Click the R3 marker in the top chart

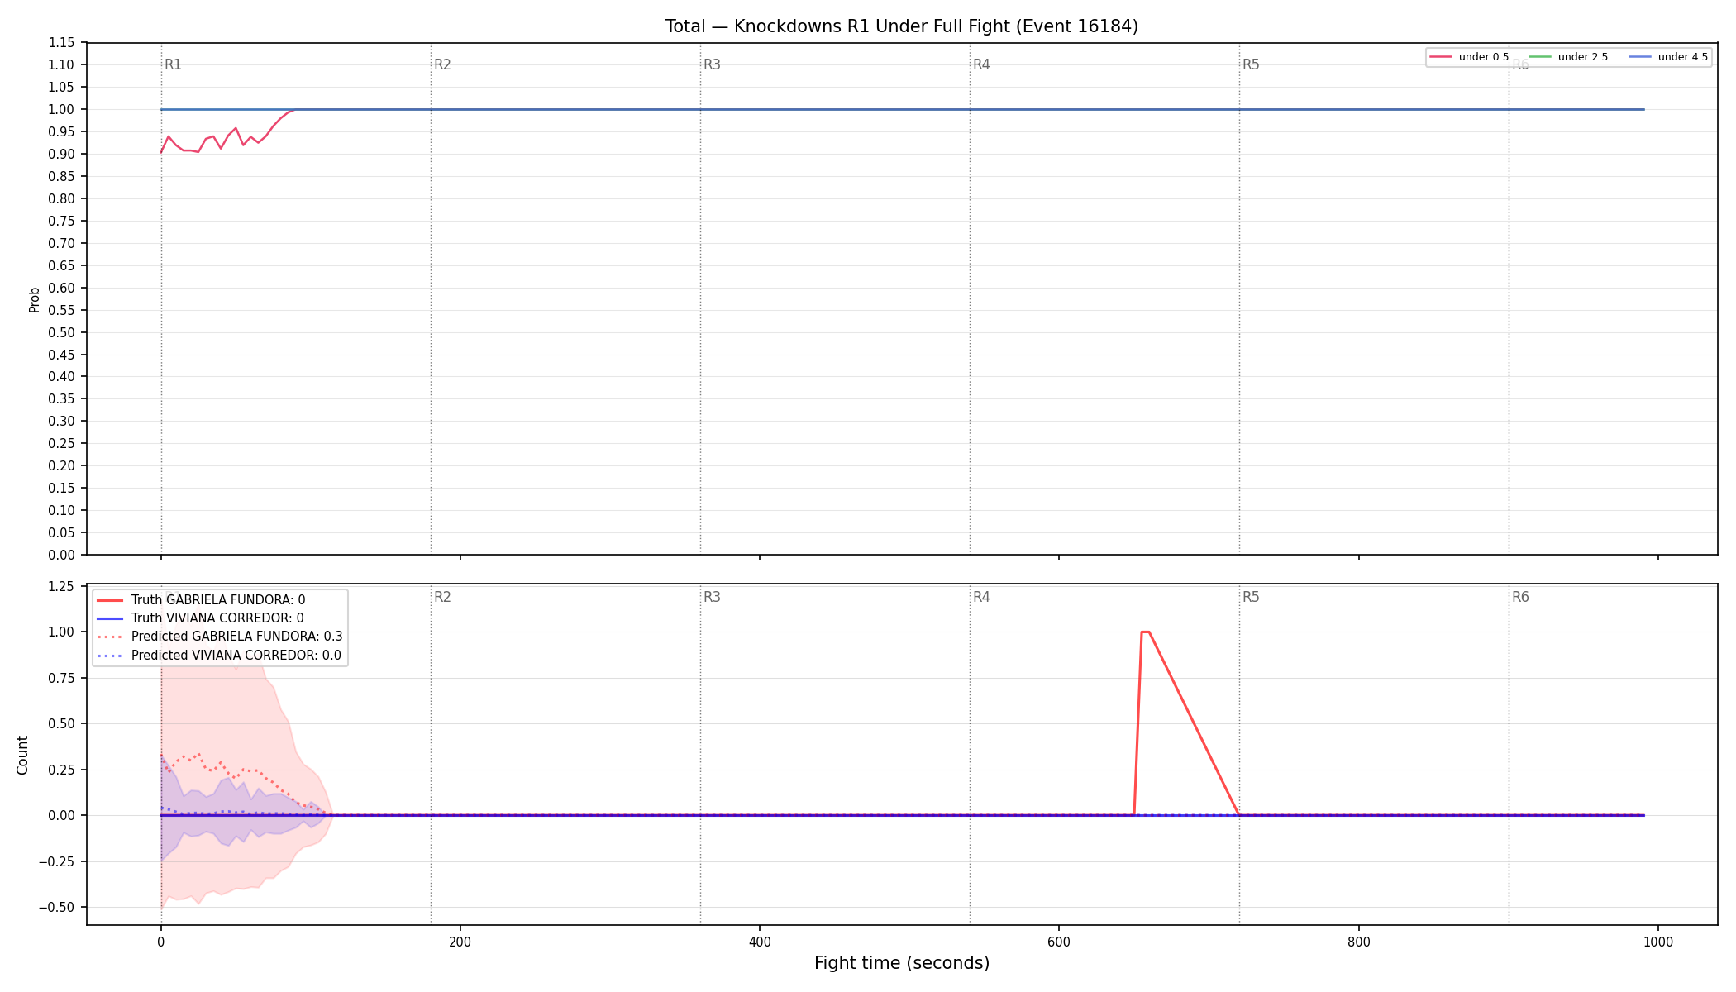pyautogui.click(x=712, y=64)
